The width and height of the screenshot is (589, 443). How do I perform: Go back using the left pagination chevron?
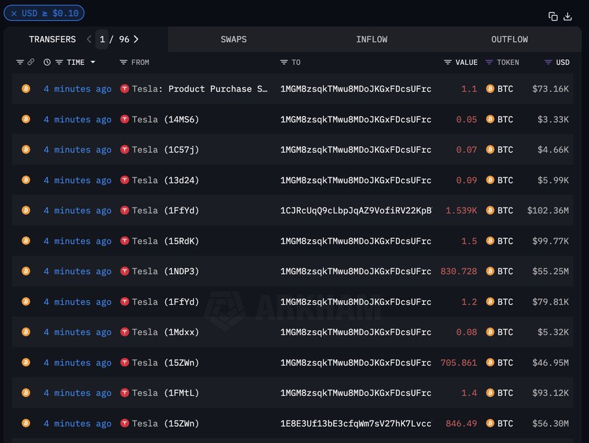click(89, 39)
